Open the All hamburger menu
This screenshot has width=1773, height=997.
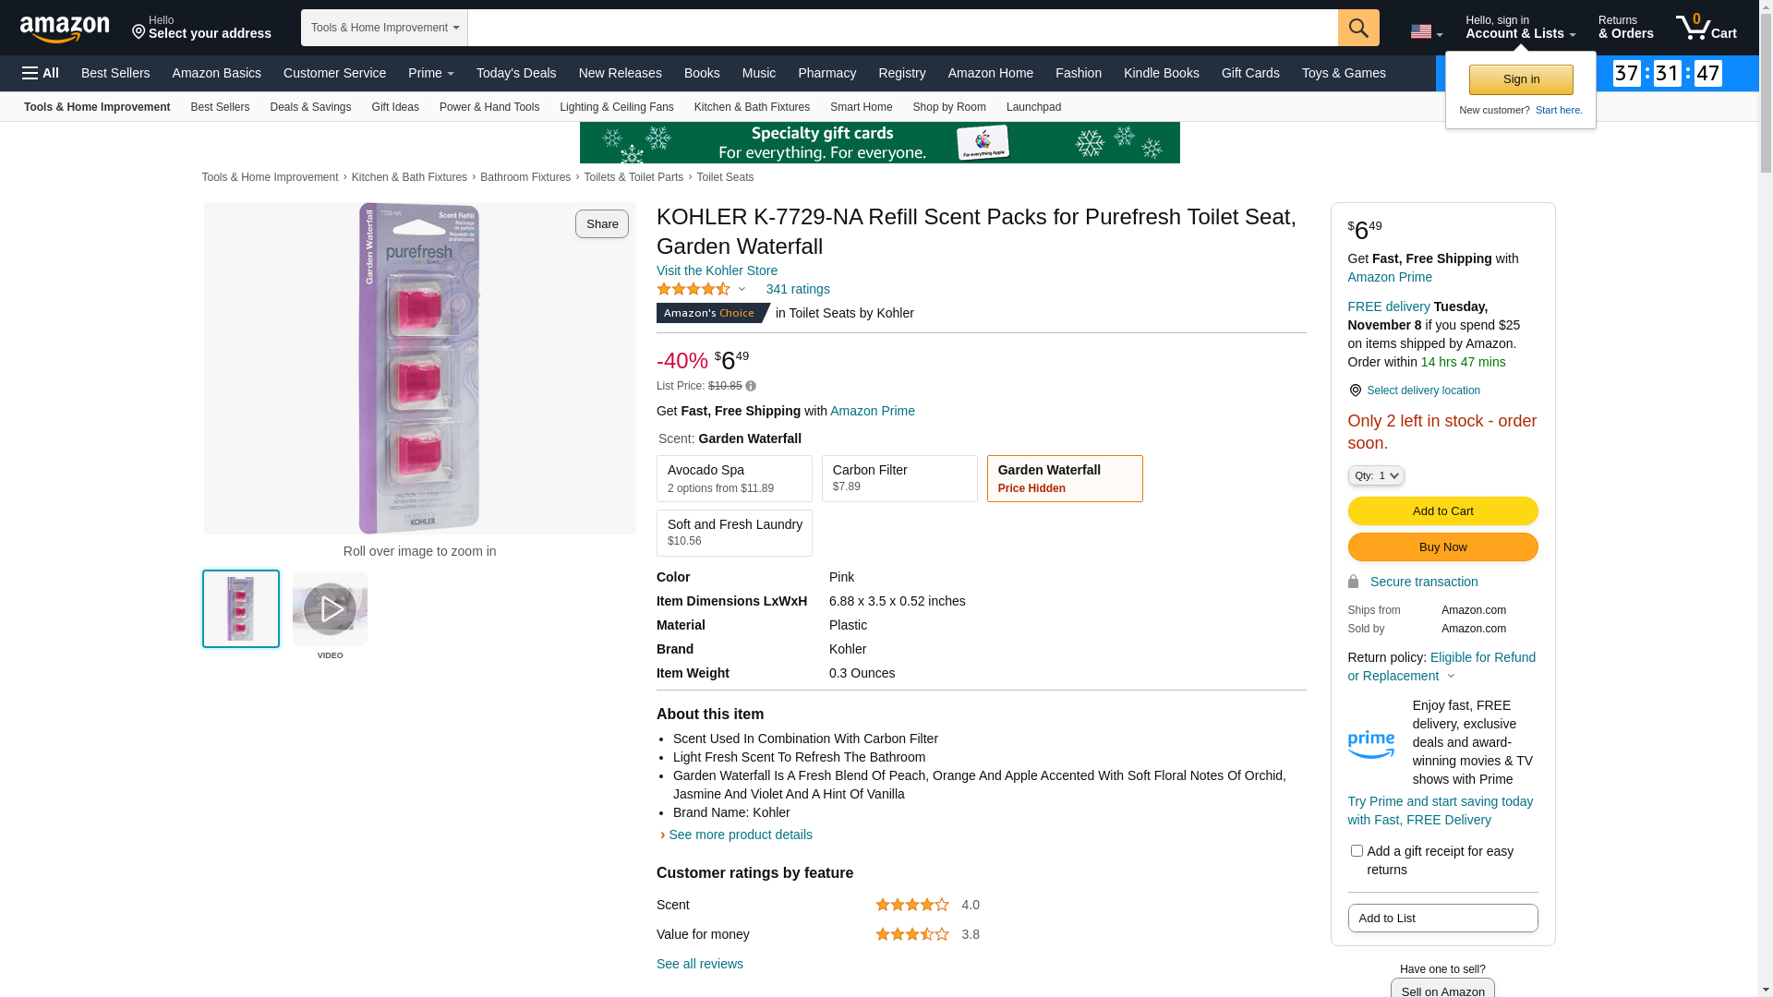41,73
